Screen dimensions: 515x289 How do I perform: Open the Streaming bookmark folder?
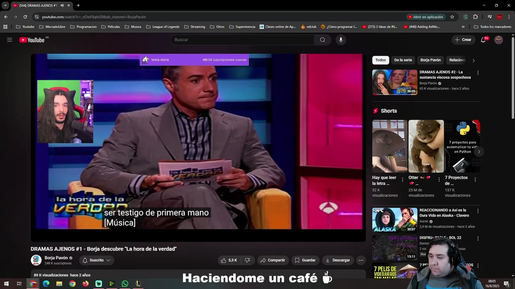pos(194,27)
